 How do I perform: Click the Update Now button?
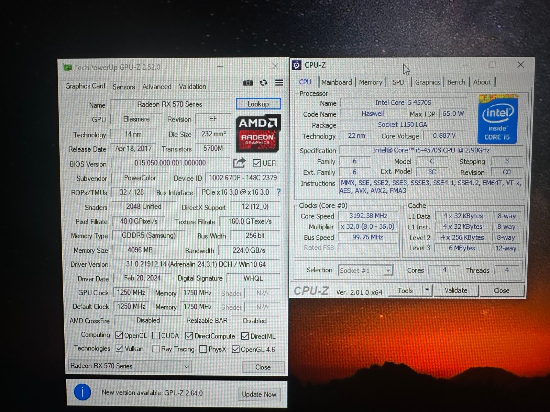(259, 394)
